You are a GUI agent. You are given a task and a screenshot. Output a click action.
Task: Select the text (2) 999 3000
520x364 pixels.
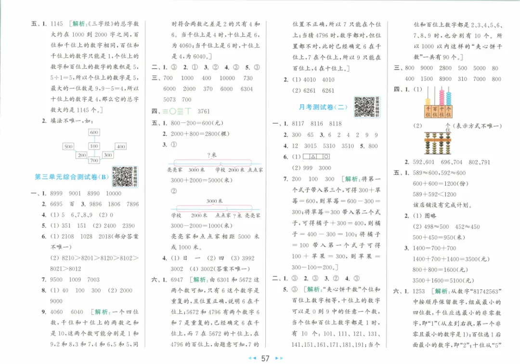(312, 168)
